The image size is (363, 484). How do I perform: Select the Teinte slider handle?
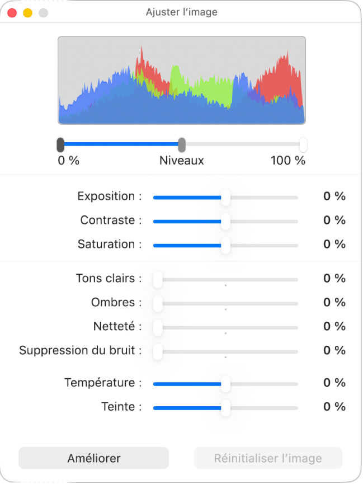tap(225, 408)
